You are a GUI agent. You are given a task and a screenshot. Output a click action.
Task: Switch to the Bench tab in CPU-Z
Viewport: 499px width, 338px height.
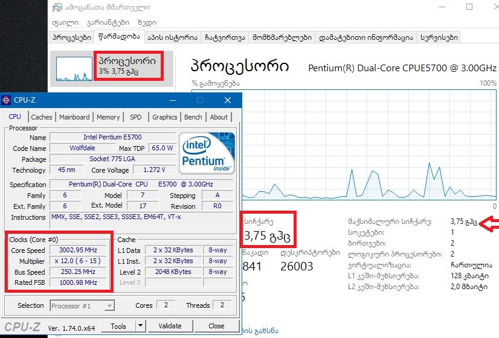tap(193, 117)
